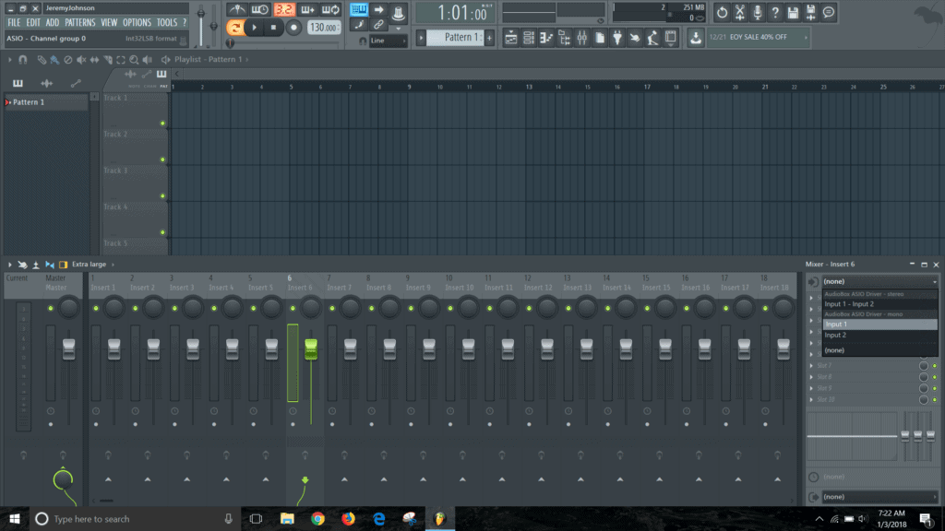Open the OPTIONS menu
The width and height of the screenshot is (945, 531).
pos(137,22)
